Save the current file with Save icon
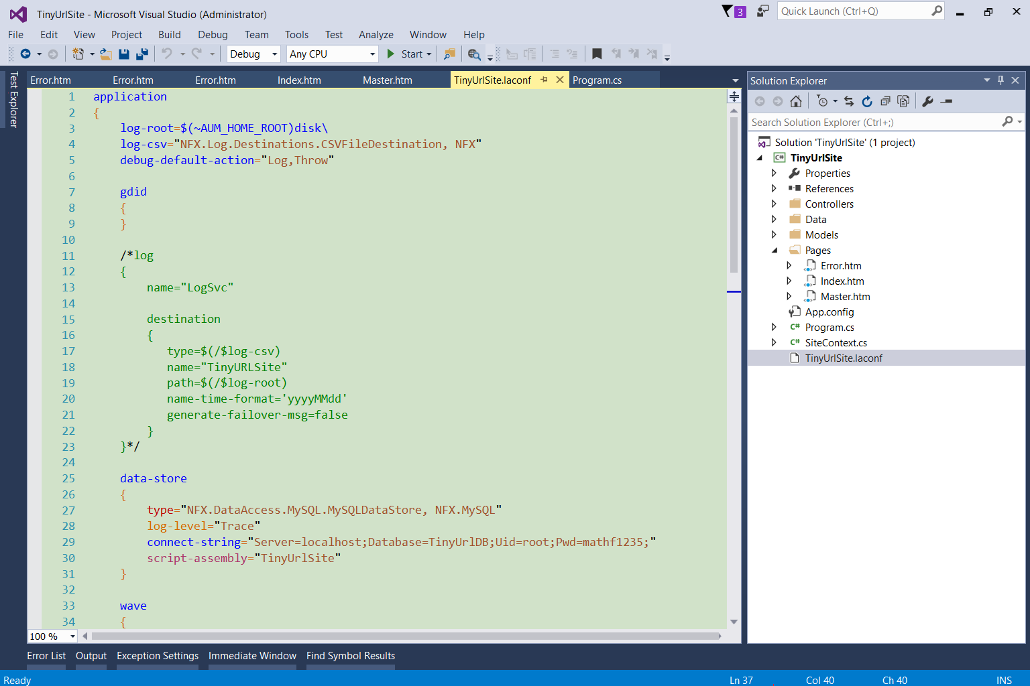 (124, 54)
